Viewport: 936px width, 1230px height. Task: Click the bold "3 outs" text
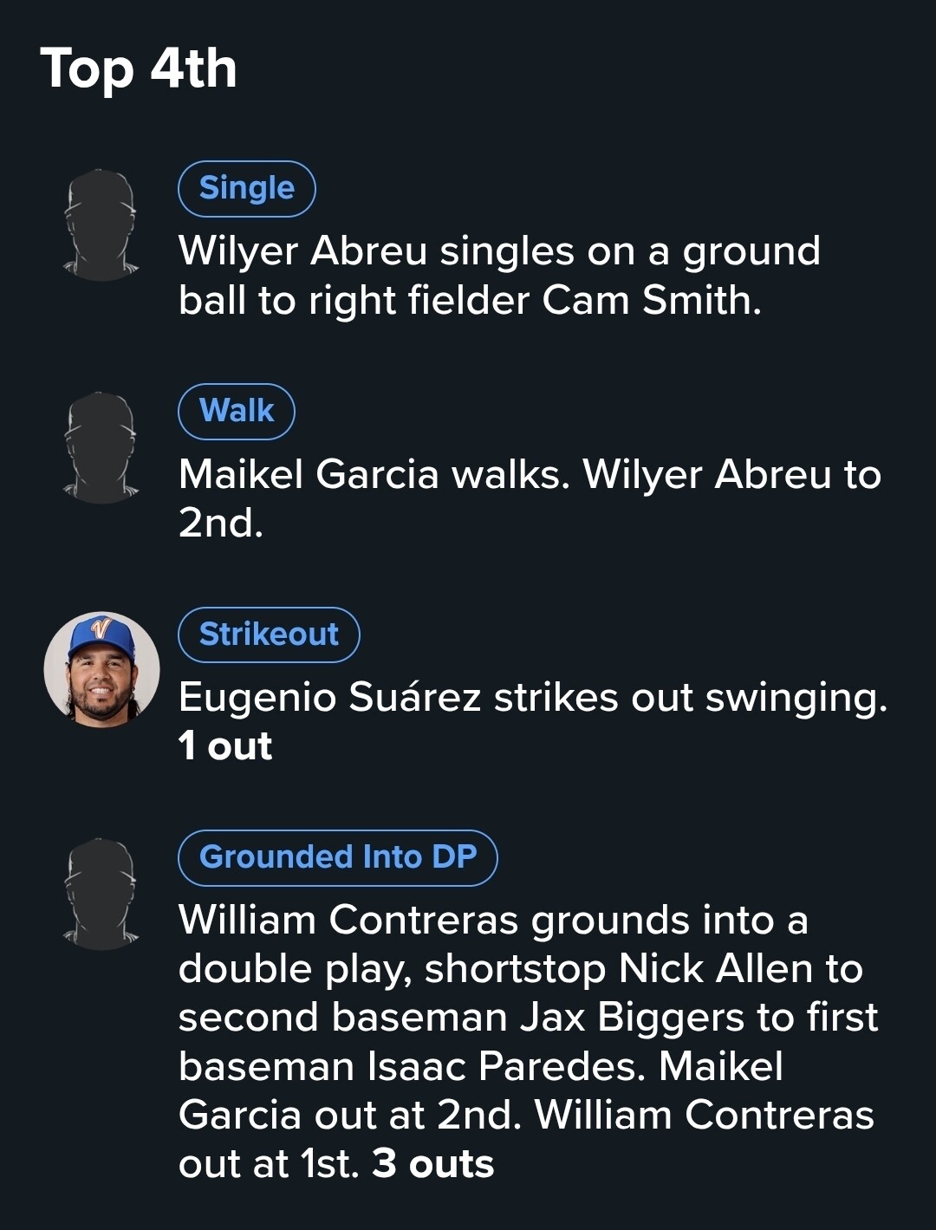coord(432,1164)
